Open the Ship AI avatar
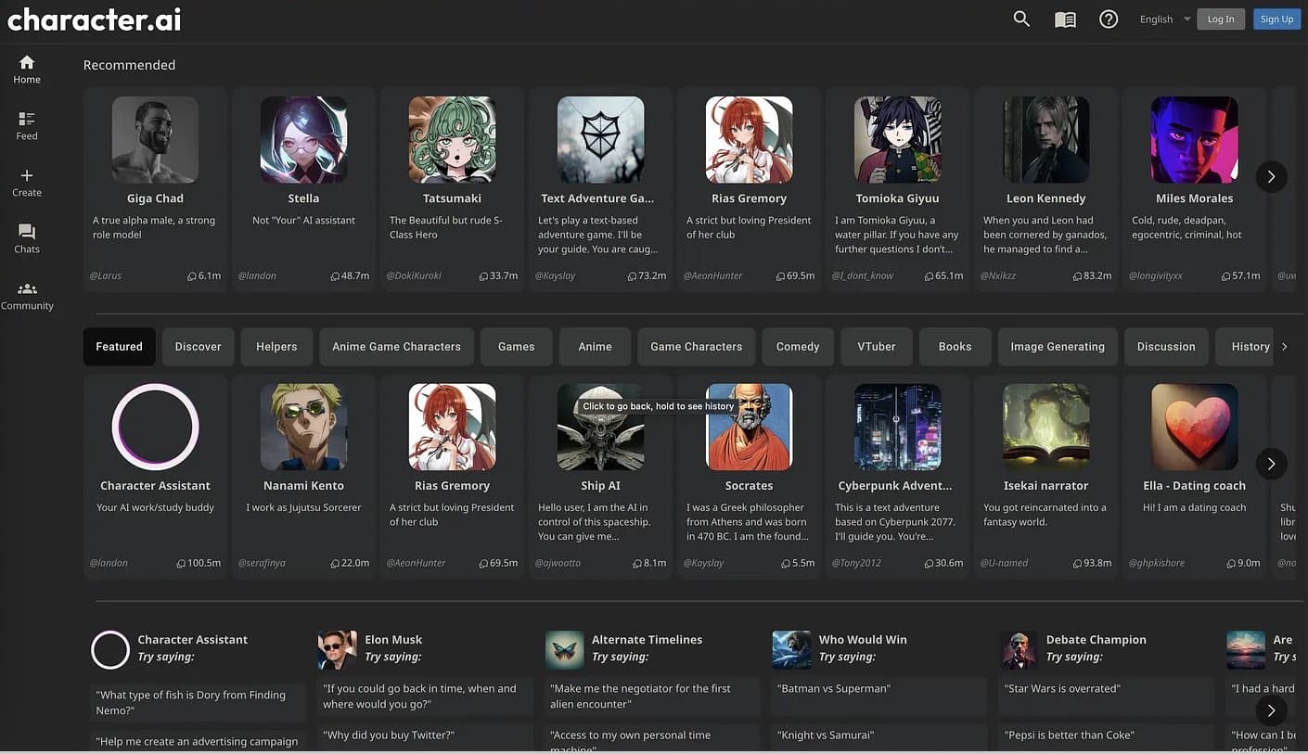 click(x=600, y=427)
